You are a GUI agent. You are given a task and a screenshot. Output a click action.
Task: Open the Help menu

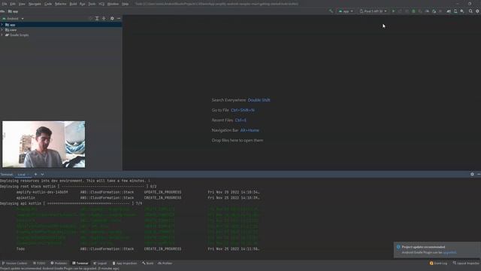tap(125, 4)
